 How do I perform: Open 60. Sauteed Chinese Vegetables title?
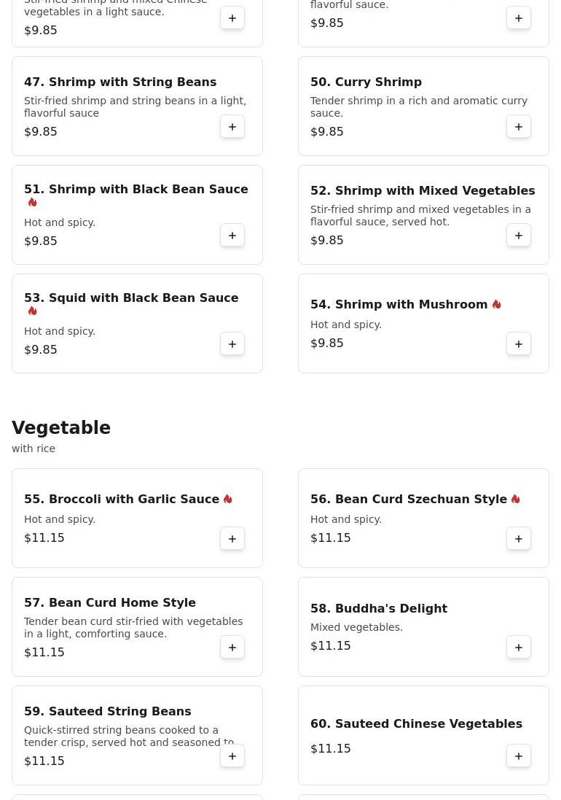point(416,723)
